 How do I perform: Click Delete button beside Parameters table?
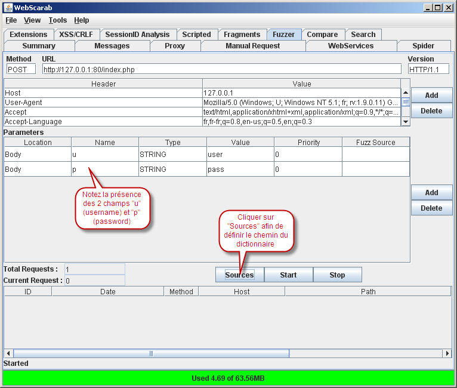(x=431, y=208)
